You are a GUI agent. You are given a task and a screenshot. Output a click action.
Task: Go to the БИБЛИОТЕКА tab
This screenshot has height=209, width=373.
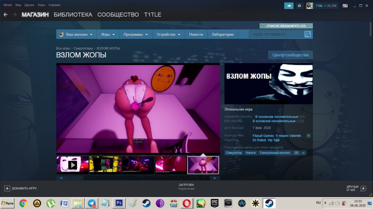click(73, 15)
